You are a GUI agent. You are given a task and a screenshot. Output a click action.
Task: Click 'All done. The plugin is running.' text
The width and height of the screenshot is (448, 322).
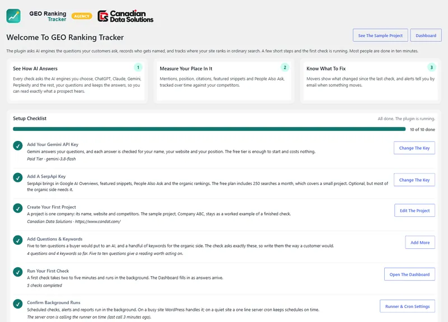point(407,119)
